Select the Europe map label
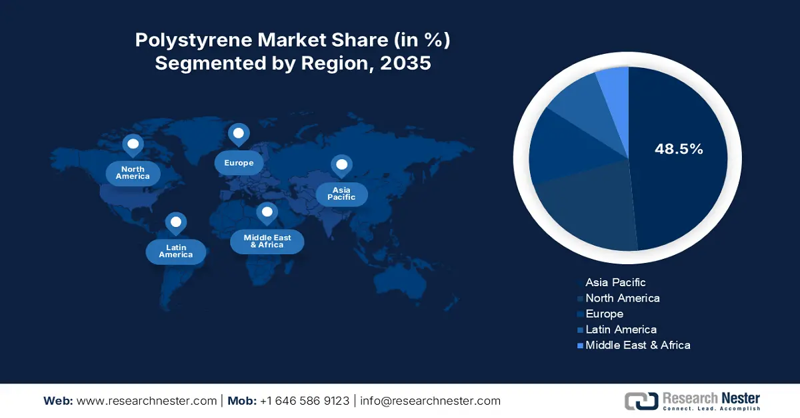This screenshot has height=418, width=800. point(239,162)
